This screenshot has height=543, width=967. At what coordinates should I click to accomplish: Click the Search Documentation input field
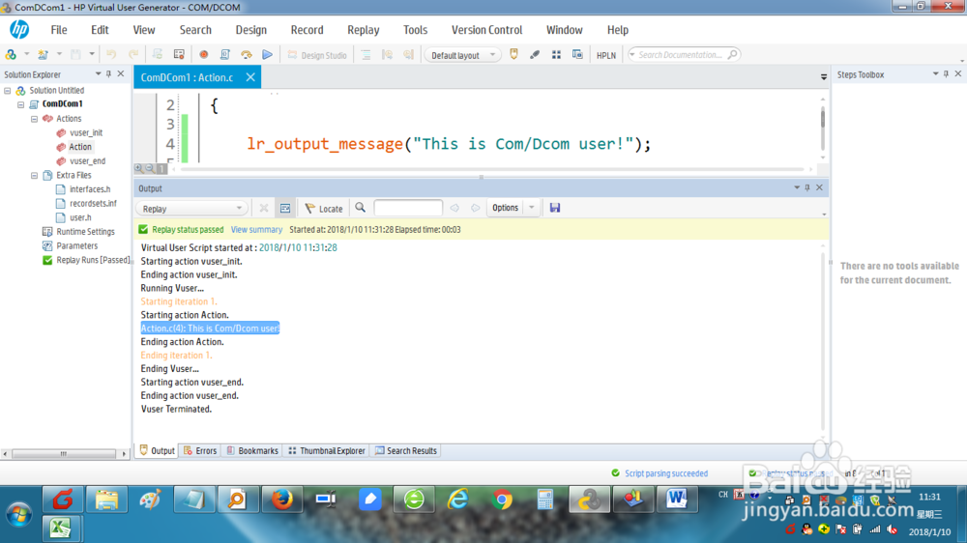(x=683, y=55)
